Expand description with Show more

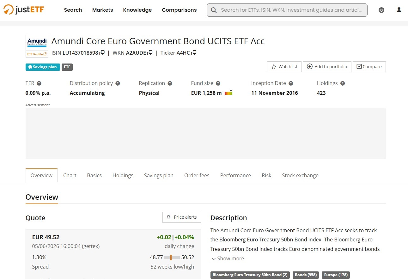pyautogui.click(x=228, y=258)
